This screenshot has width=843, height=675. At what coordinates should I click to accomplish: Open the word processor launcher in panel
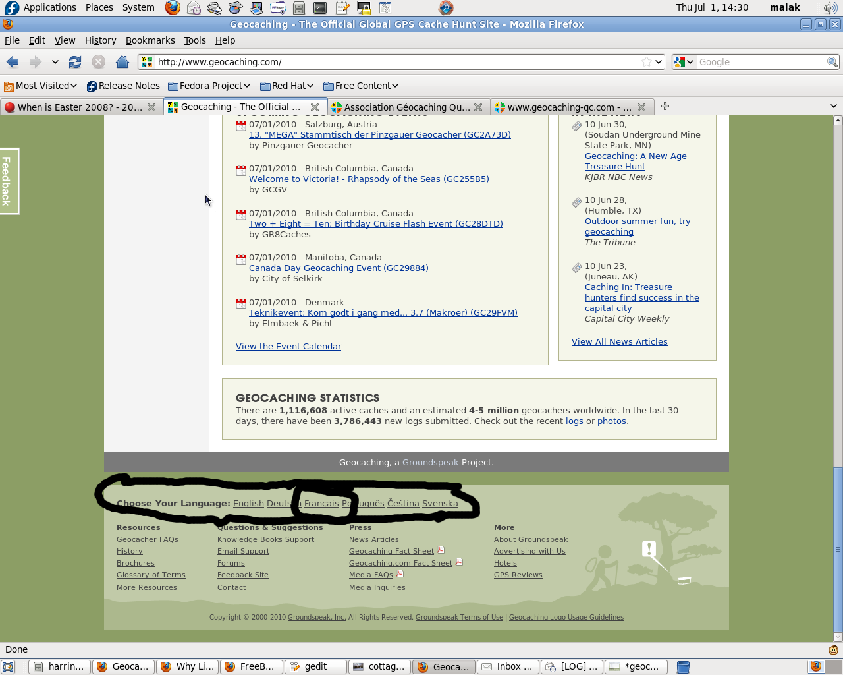(x=215, y=8)
